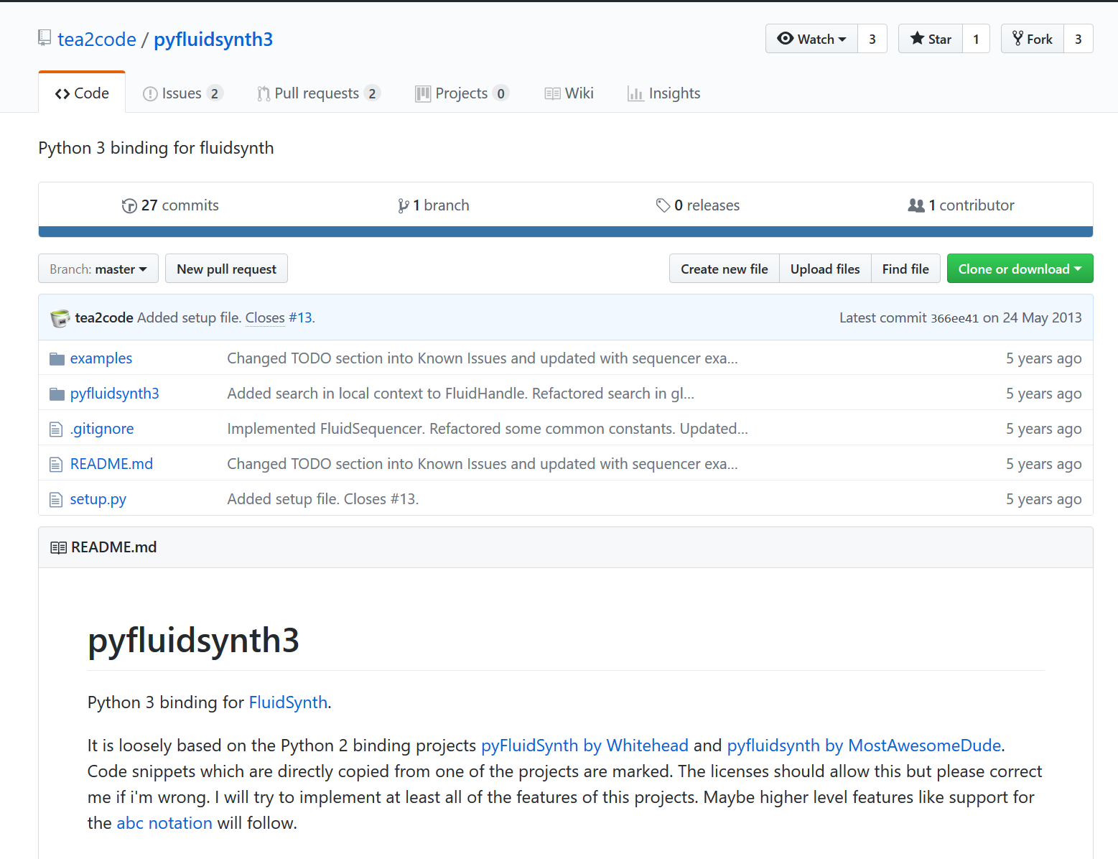The height and width of the screenshot is (859, 1118).
Task: Star this repository
Action: click(x=931, y=39)
